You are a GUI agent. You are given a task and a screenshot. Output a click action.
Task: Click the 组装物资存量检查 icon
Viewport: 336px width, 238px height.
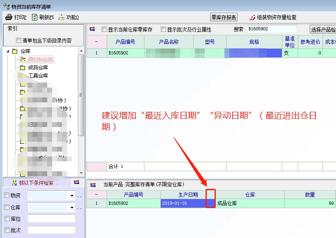click(x=252, y=18)
